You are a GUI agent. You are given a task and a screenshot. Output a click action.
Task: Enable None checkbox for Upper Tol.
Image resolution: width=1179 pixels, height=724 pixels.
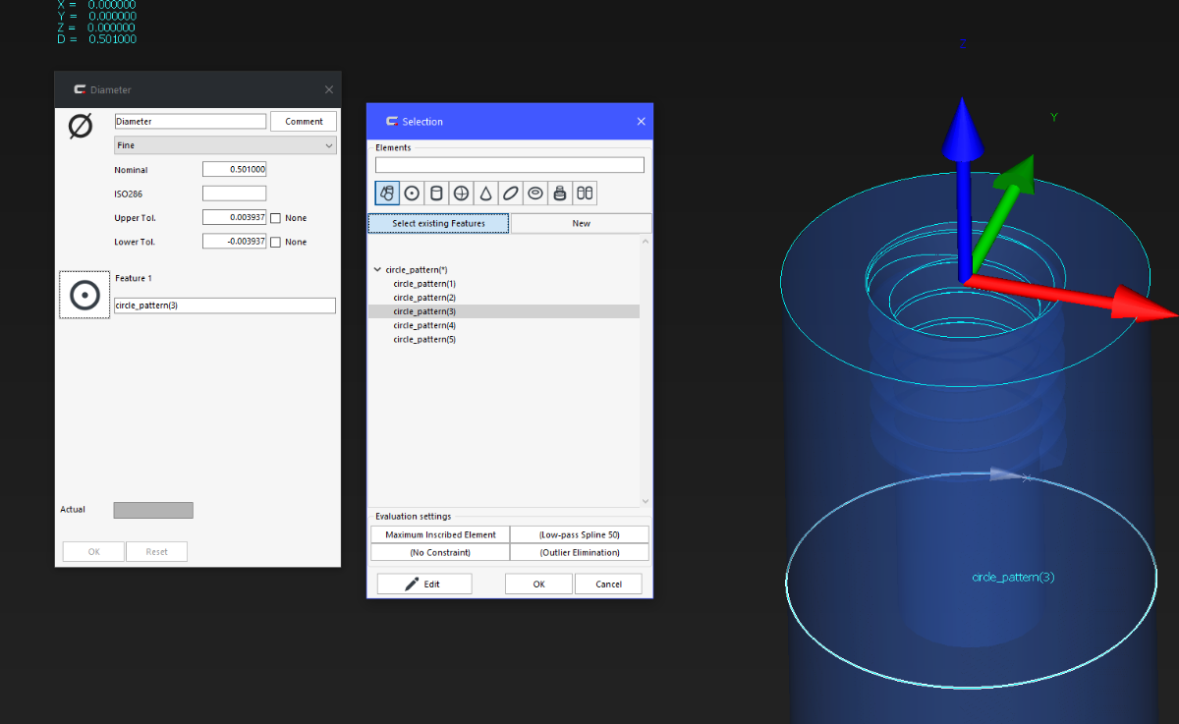coord(276,218)
